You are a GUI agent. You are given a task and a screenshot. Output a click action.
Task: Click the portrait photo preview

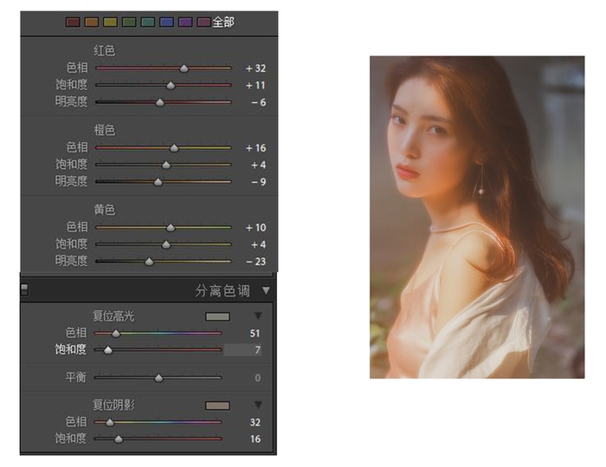point(477,217)
